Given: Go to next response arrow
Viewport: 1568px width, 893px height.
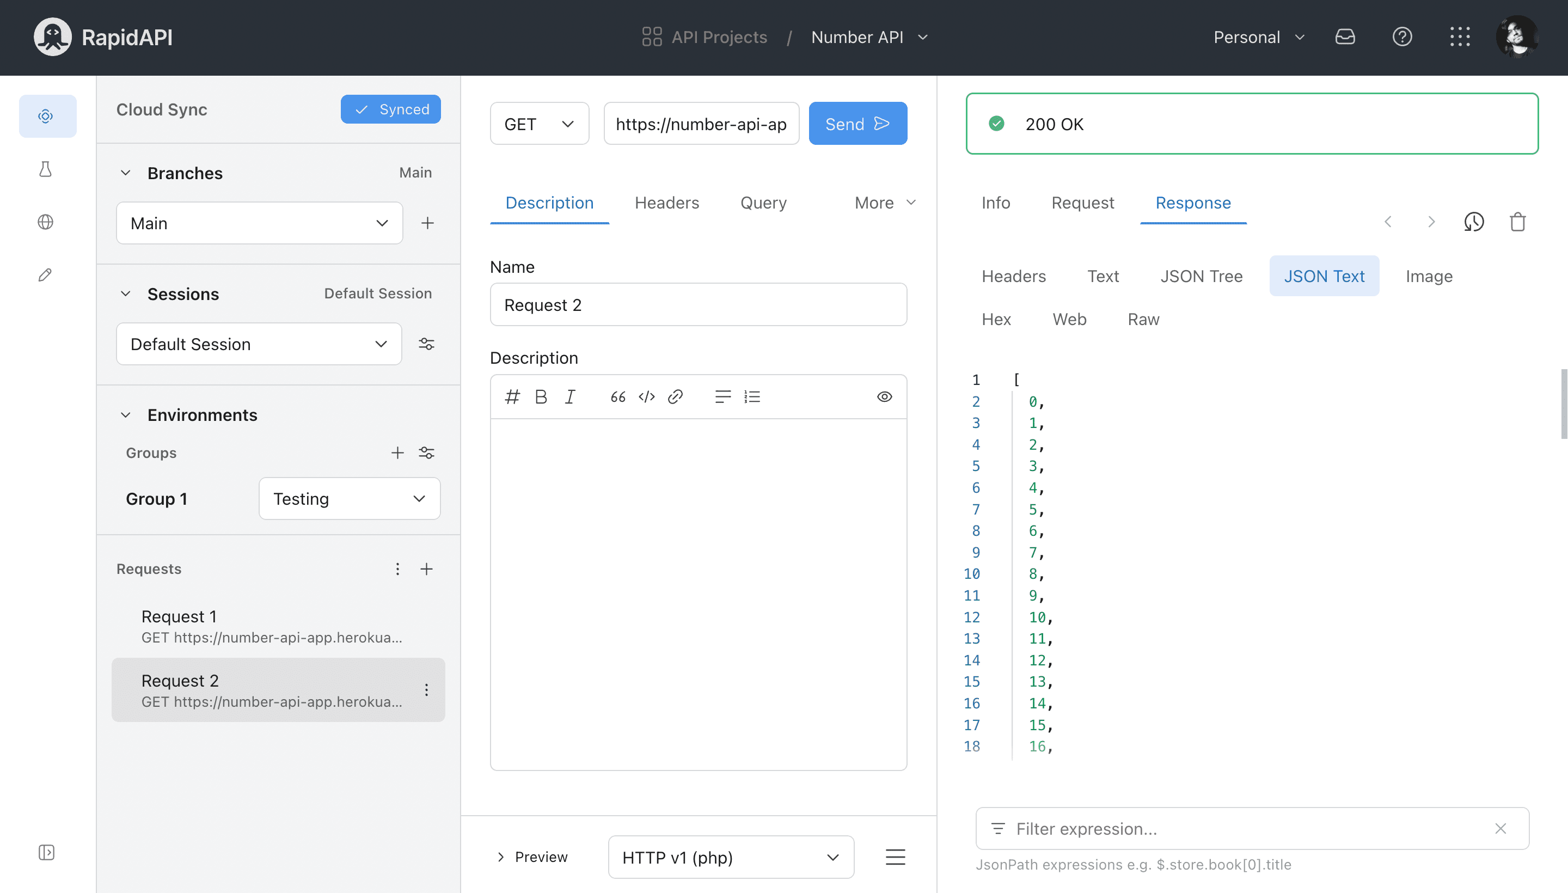Looking at the screenshot, I should (1431, 222).
